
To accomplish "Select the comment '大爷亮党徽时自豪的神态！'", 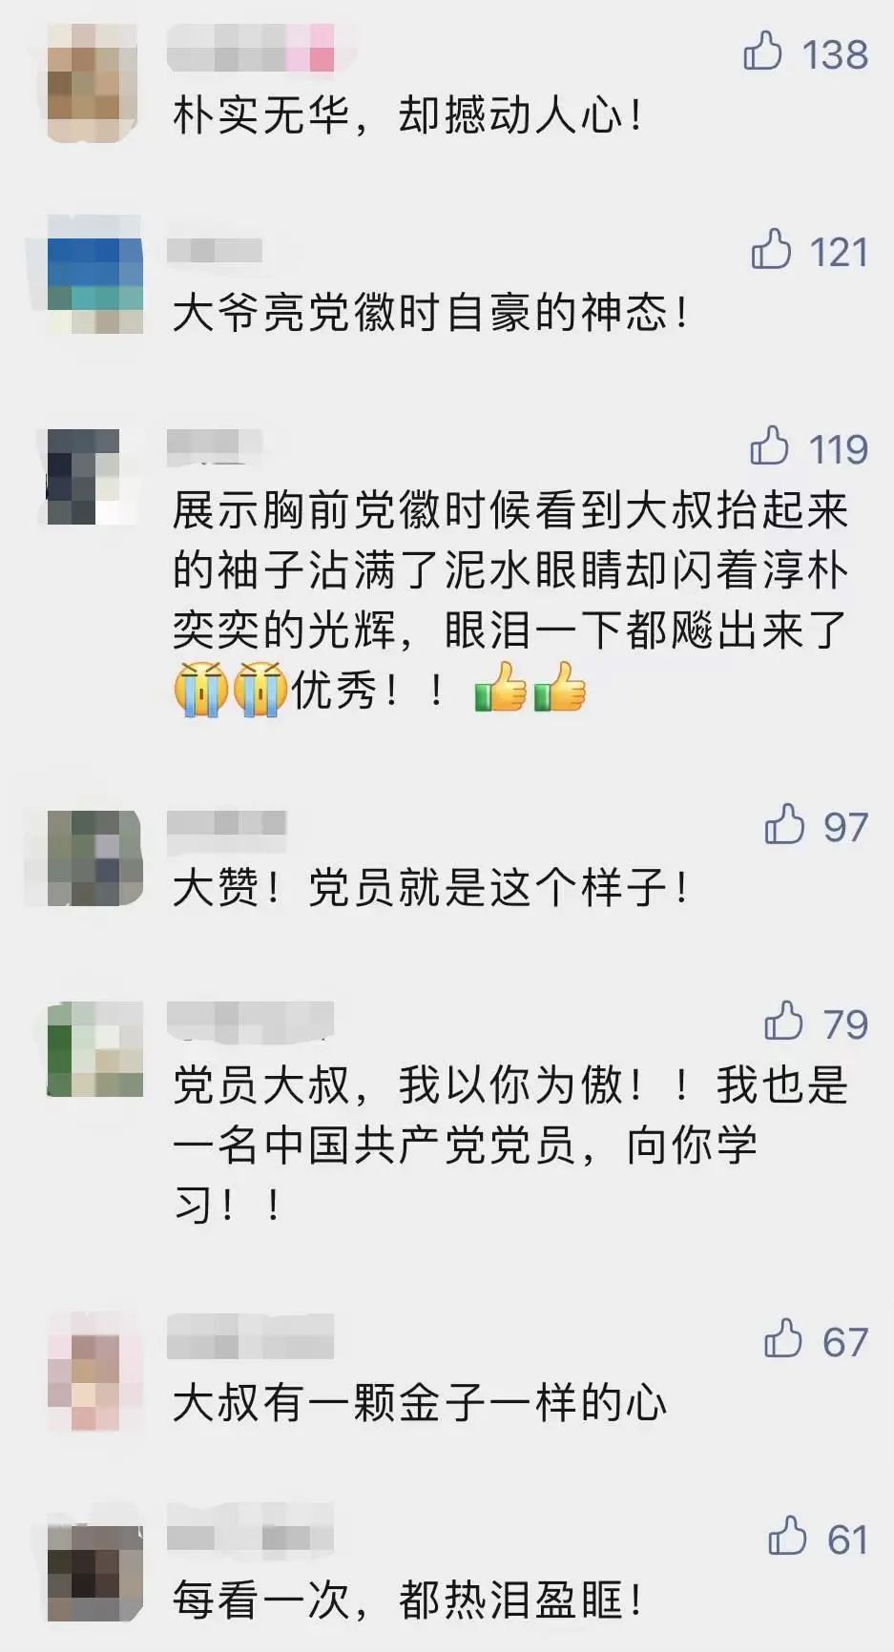I will click(x=431, y=314).
